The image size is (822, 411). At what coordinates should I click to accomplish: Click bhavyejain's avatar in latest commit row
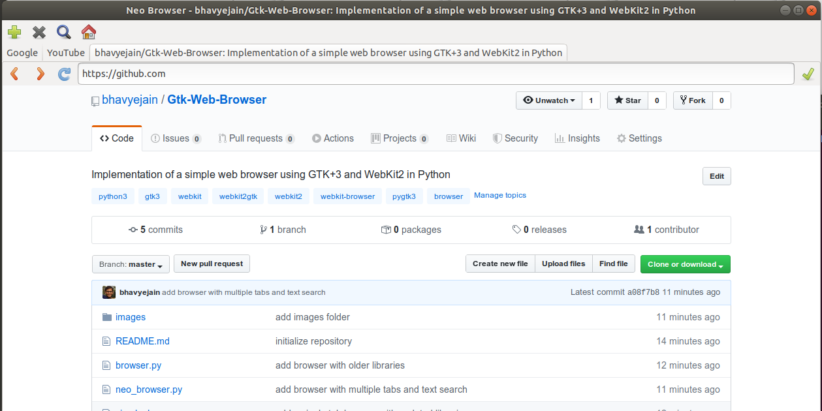[x=109, y=292]
